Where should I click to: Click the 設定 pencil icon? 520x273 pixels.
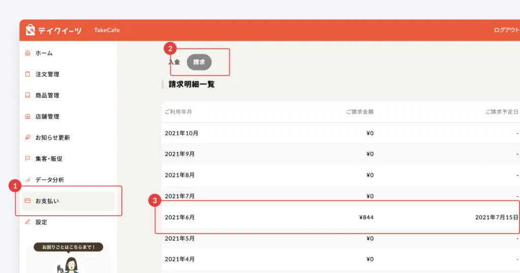point(27,222)
